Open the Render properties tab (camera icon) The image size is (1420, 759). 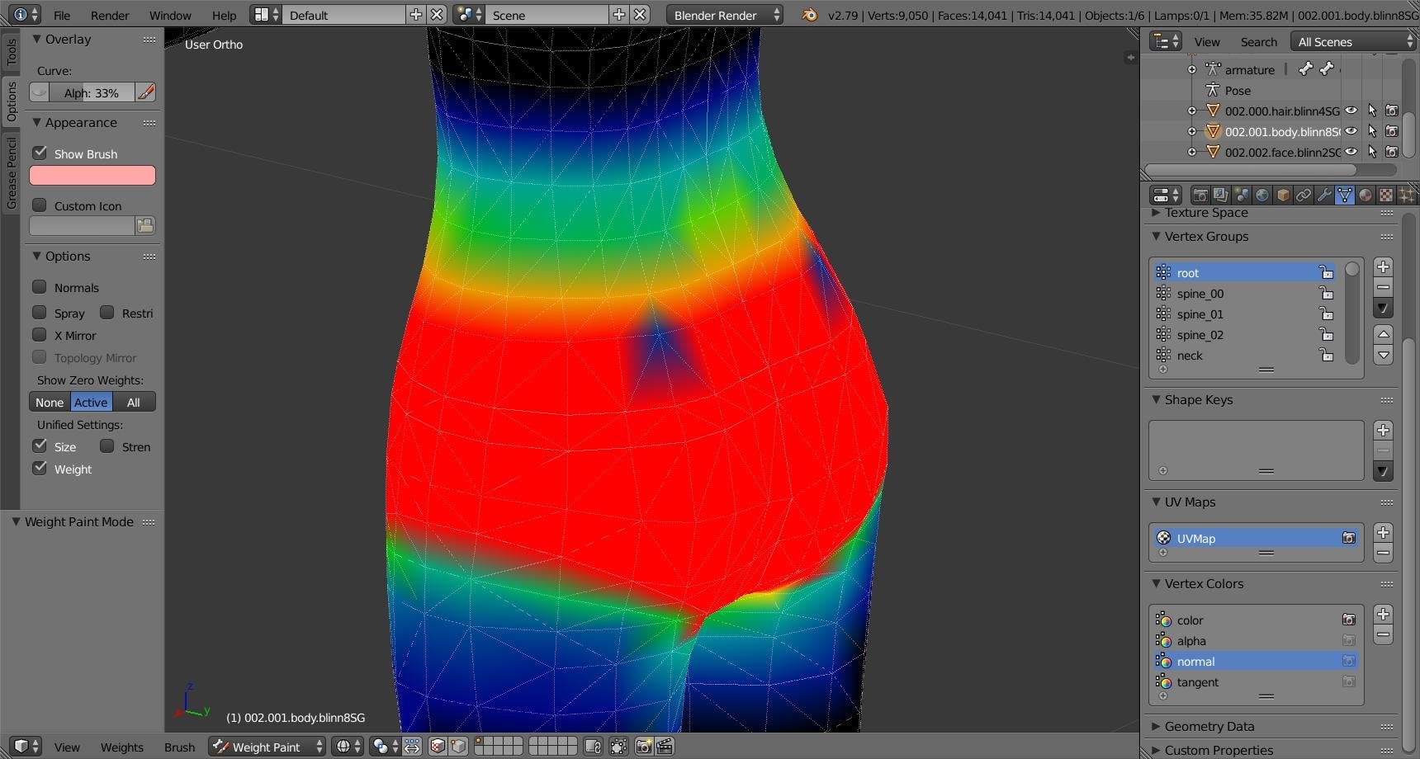(1200, 196)
